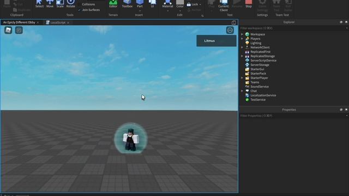Open the Material picker

(167, 4)
